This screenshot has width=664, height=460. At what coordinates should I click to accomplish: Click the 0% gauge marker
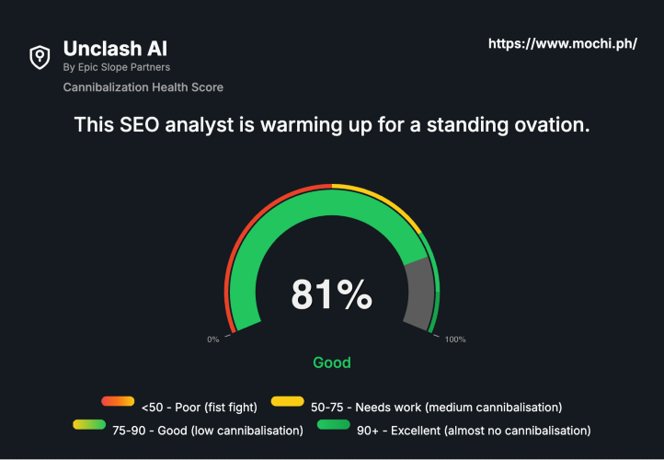click(213, 339)
